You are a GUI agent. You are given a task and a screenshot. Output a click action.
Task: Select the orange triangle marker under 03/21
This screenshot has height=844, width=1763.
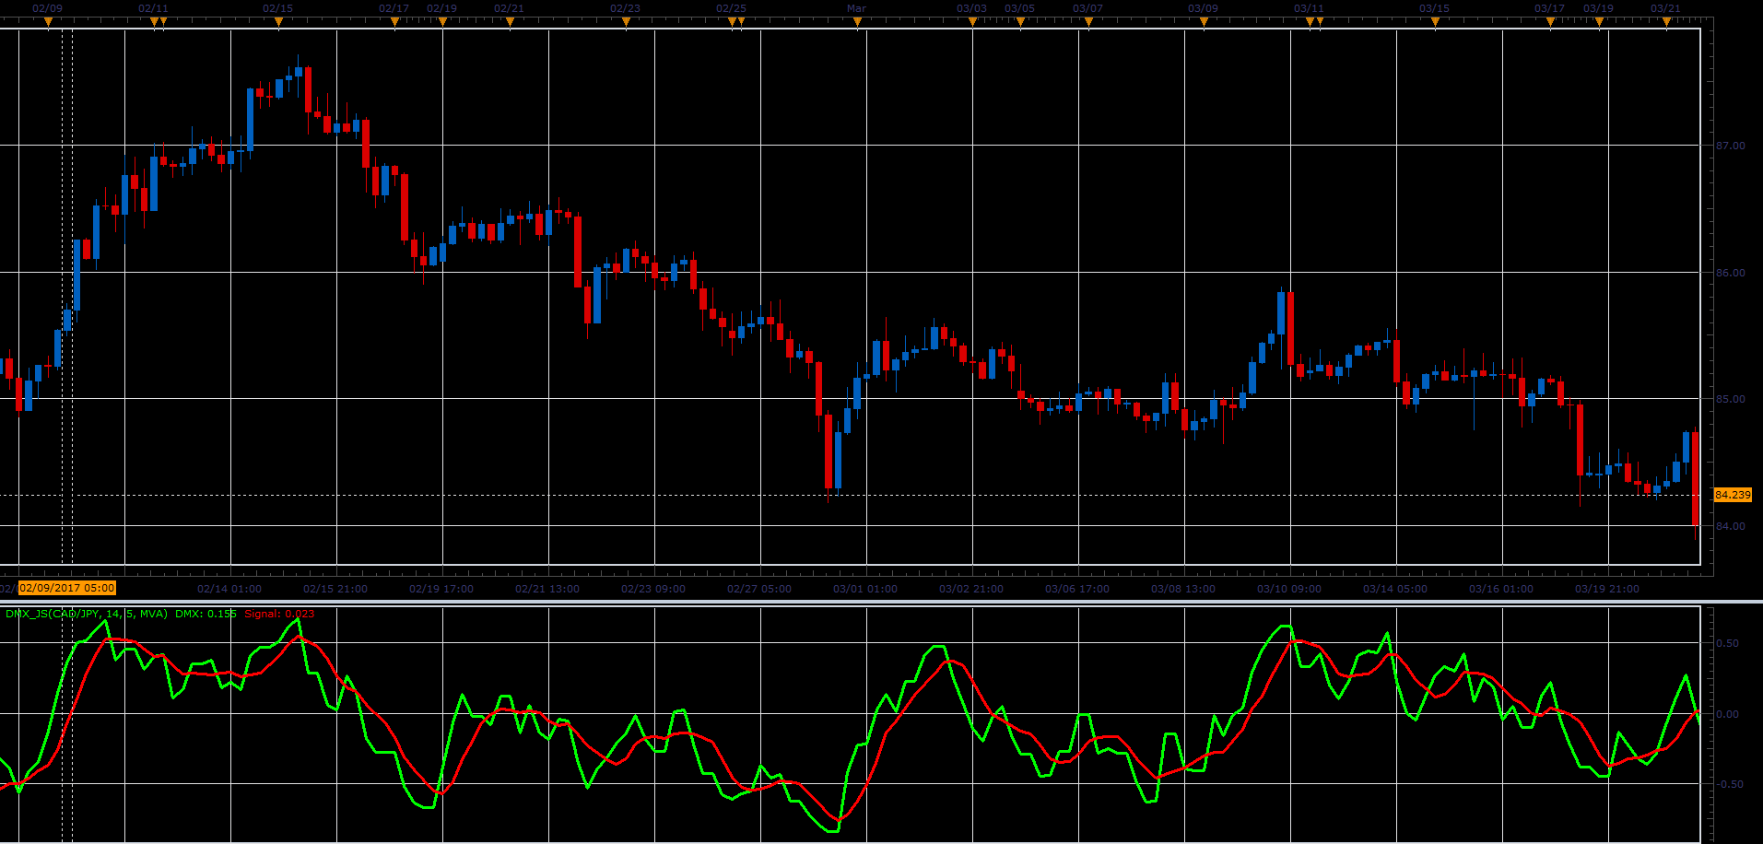point(1666,23)
